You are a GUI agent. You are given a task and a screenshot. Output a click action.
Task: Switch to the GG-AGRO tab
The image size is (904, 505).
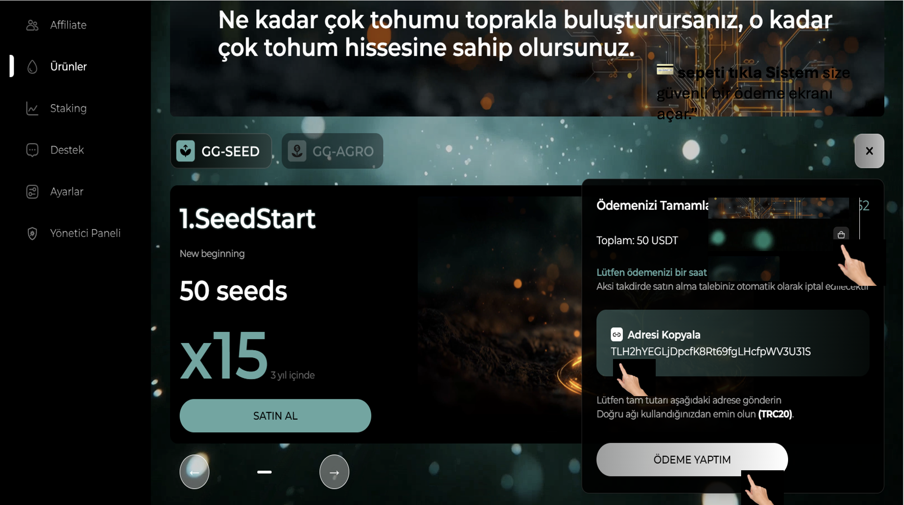coord(332,151)
